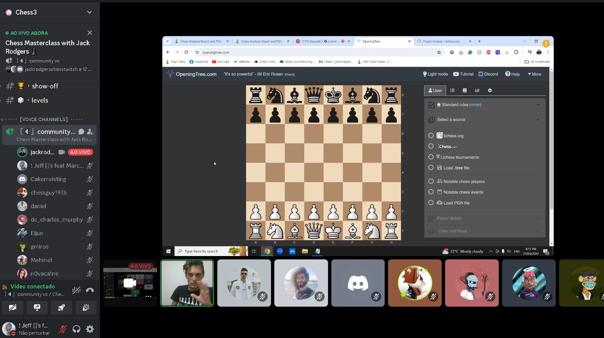Click the change link for Standard rules
Viewport: 604px width, 338px height.
[x=475, y=105]
